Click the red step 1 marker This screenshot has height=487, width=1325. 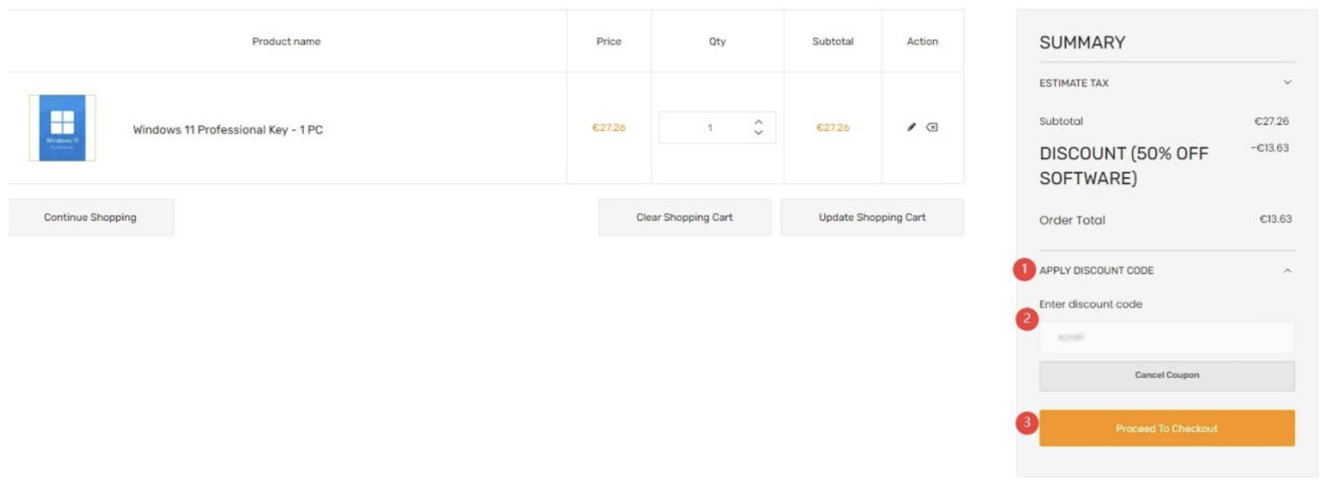click(1024, 269)
